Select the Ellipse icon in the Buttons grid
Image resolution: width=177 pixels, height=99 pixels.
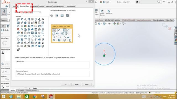coord(36,36)
